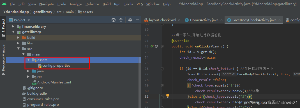Select the libs folder row
Screen dimensions: 300x108
[x=73, y=43]
